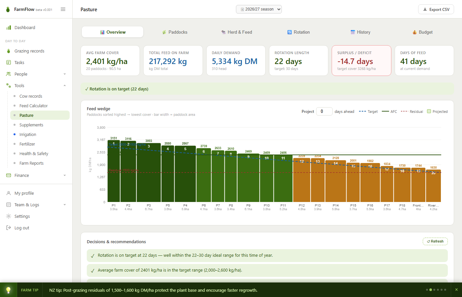The image size is (462, 297).
Task: Click the FarmFlow logo icon
Action: click(x=8, y=9)
